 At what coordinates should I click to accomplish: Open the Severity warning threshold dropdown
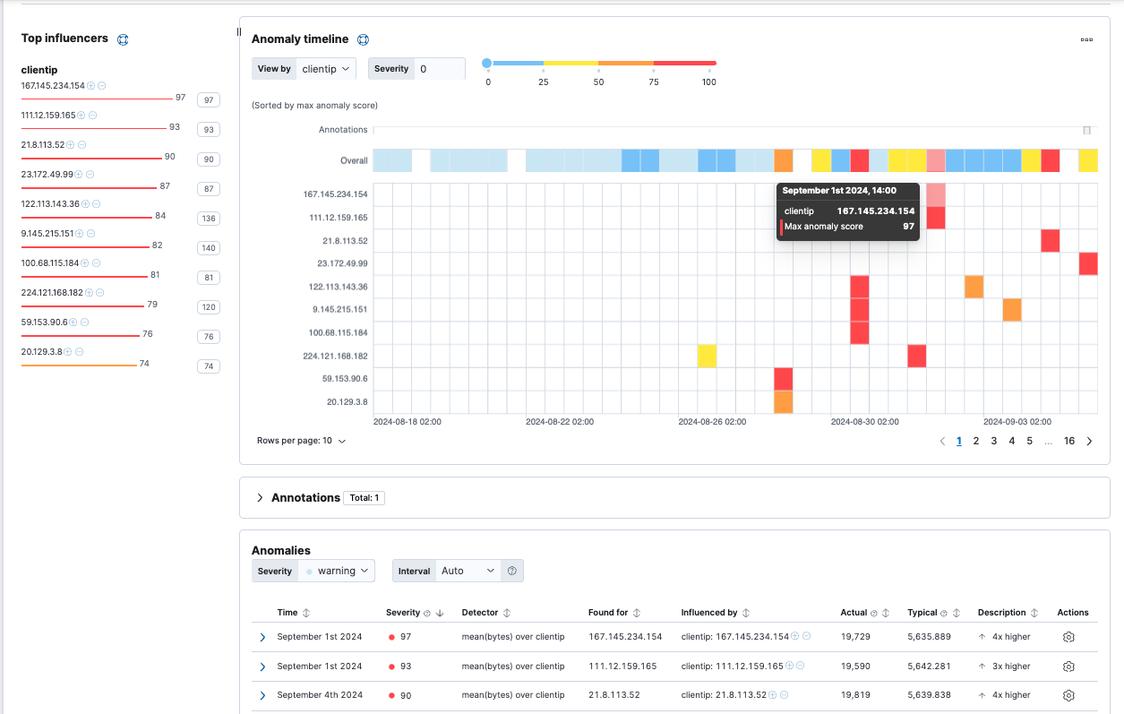point(338,571)
